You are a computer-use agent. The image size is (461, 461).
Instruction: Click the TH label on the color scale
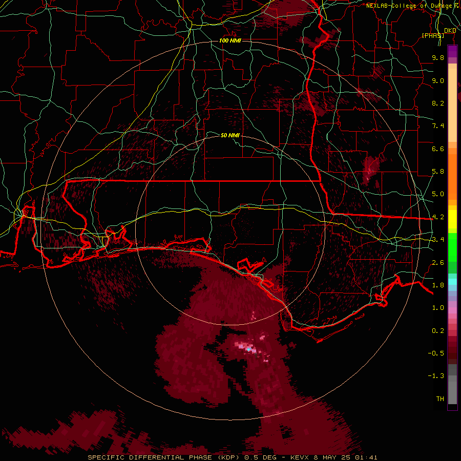[440, 399]
